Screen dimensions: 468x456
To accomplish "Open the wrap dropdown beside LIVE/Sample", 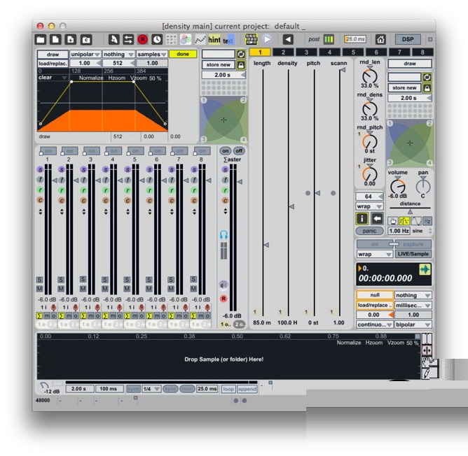I will pyautogui.click(x=374, y=255).
